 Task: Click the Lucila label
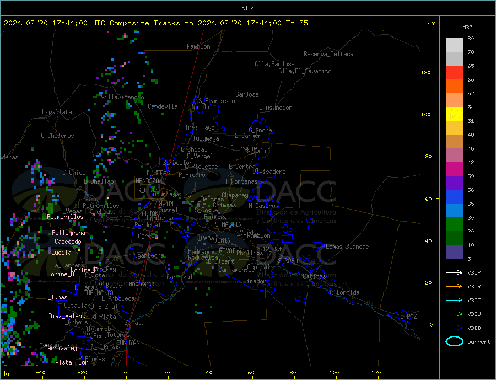click(61, 253)
